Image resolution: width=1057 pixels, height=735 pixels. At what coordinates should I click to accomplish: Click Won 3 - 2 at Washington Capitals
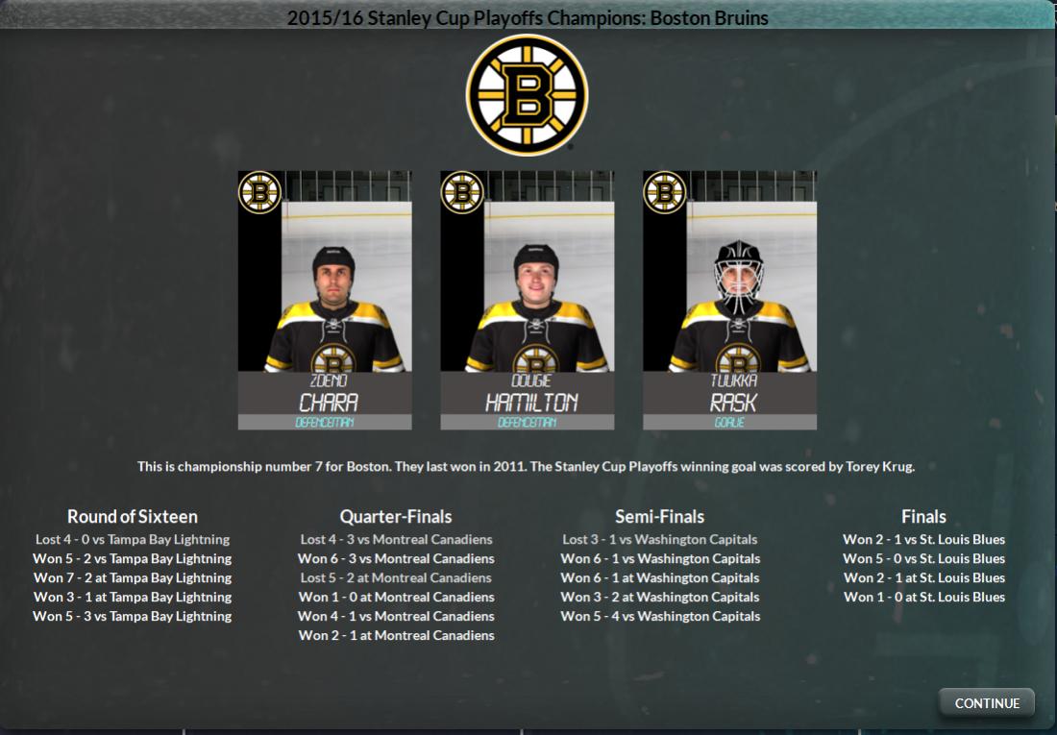[x=660, y=597]
